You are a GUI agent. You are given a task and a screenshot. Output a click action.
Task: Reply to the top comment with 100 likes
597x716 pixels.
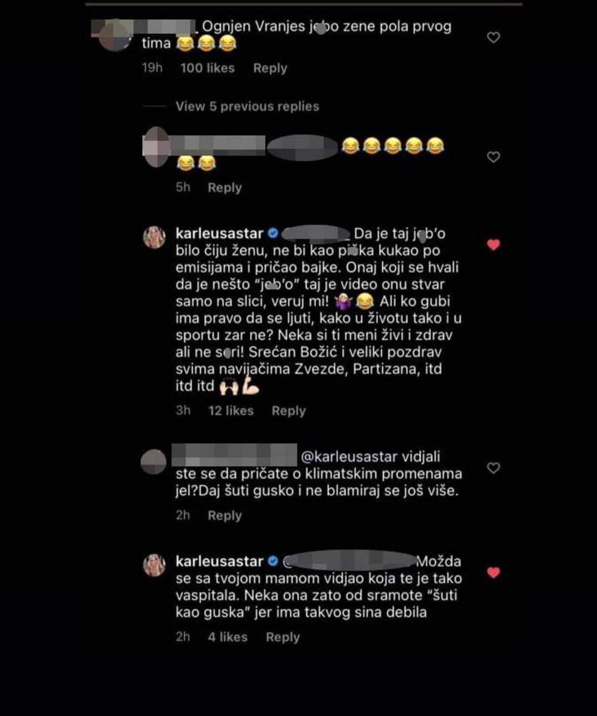click(x=270, y=69)
